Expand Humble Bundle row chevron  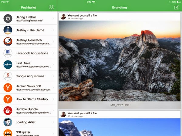click(53, 111)
